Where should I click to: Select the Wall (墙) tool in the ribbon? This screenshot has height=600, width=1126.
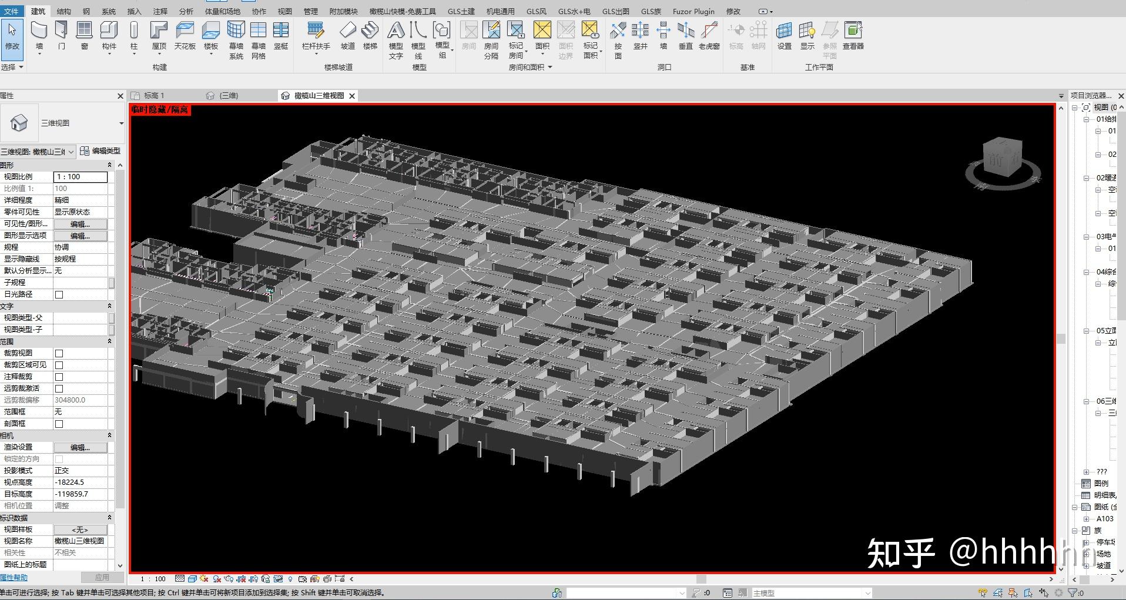click(x=39, y=37)
